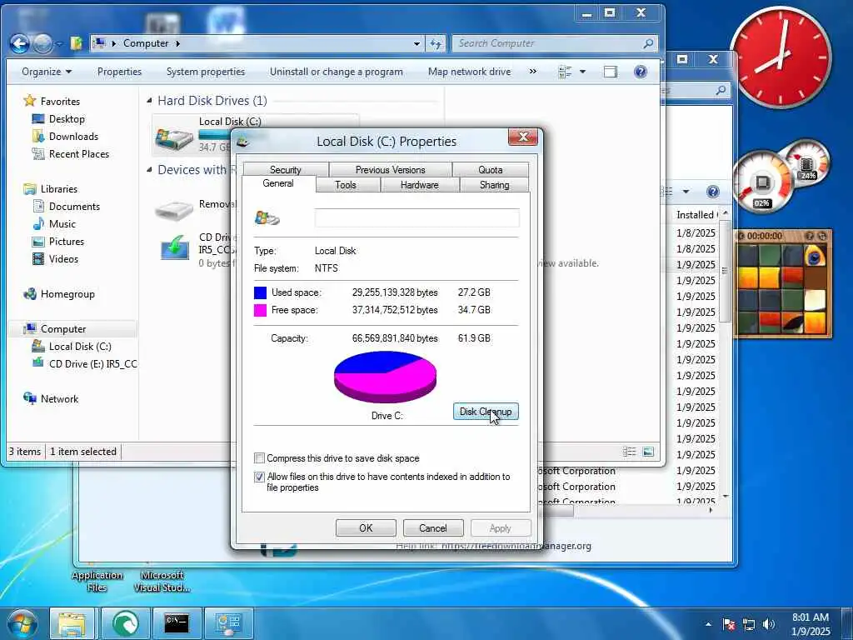853x640 pixels.
Task: Close the Local Disk Properties dialog
Action: pos(523,137)
